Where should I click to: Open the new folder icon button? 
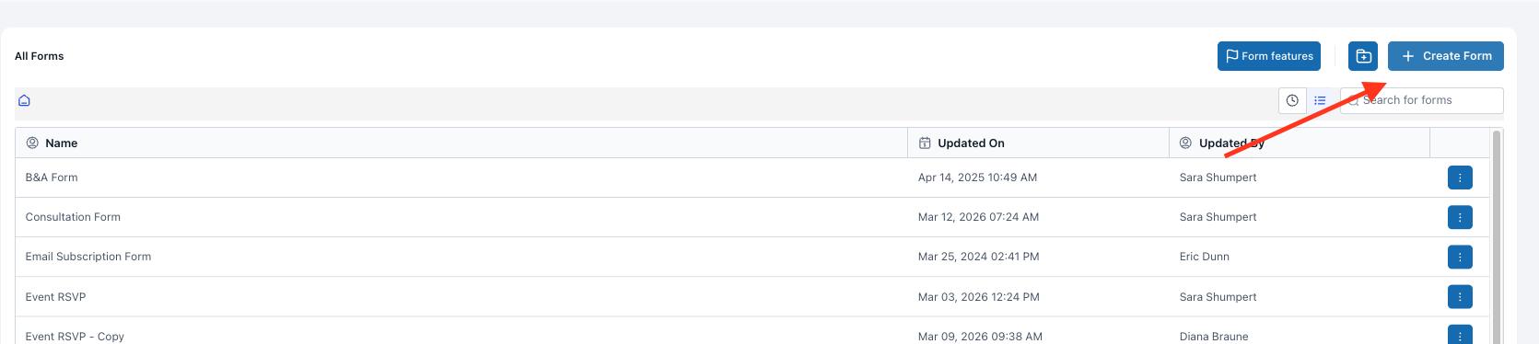[x=1363, y=56]
